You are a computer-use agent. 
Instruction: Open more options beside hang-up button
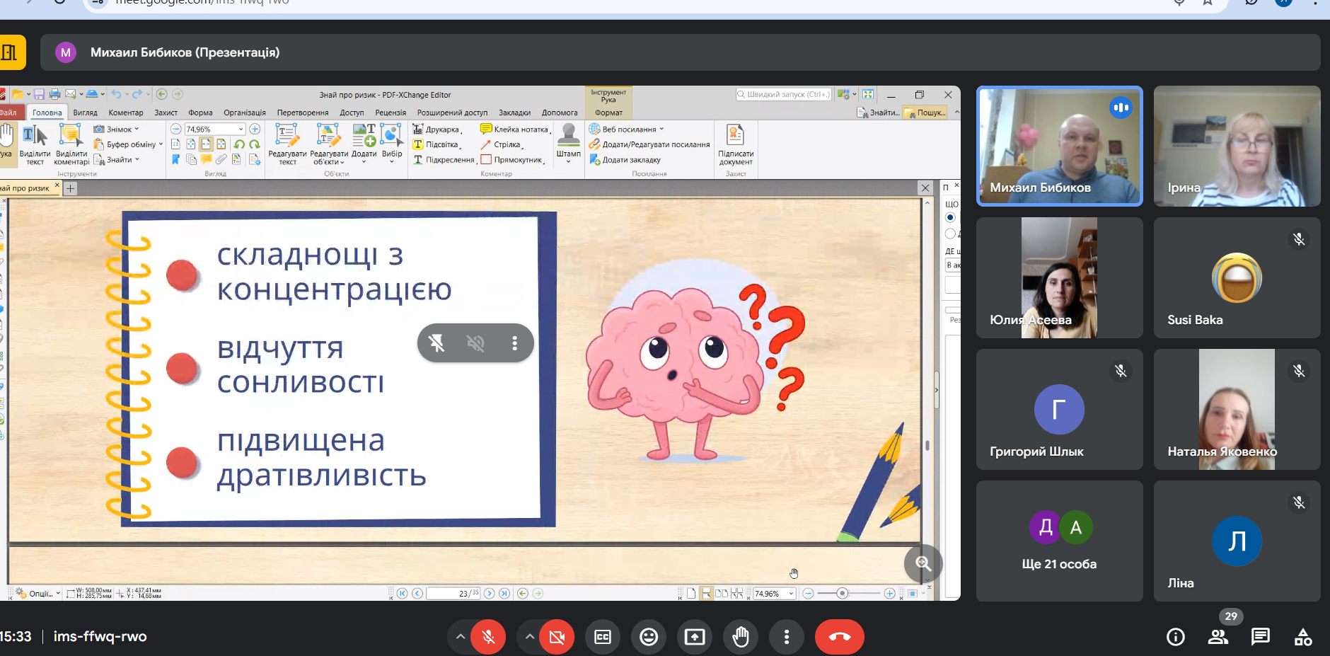click(786, 637)
